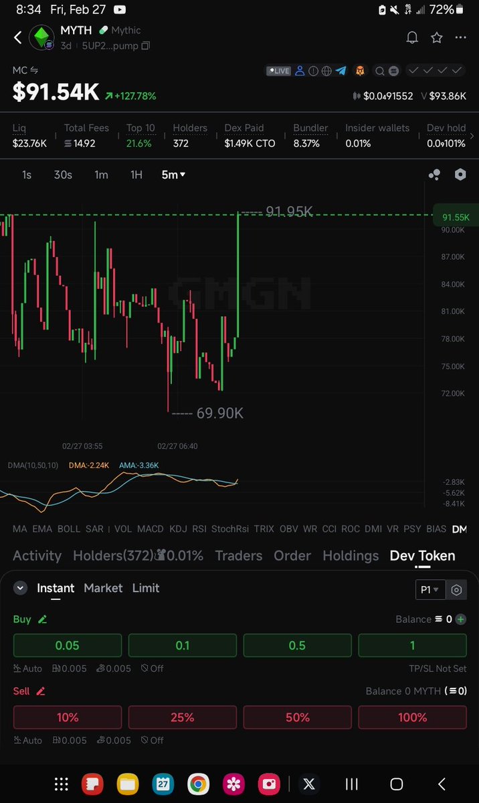
Task: Enable the OBV indicator
Action: [x=288, y=529]
